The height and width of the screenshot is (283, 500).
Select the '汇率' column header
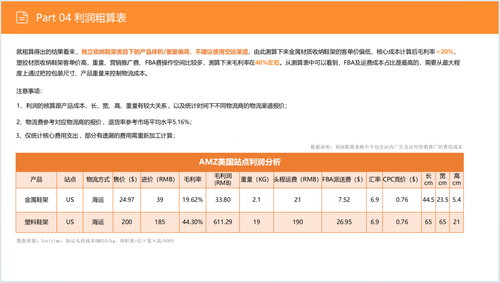pos(375,180)
